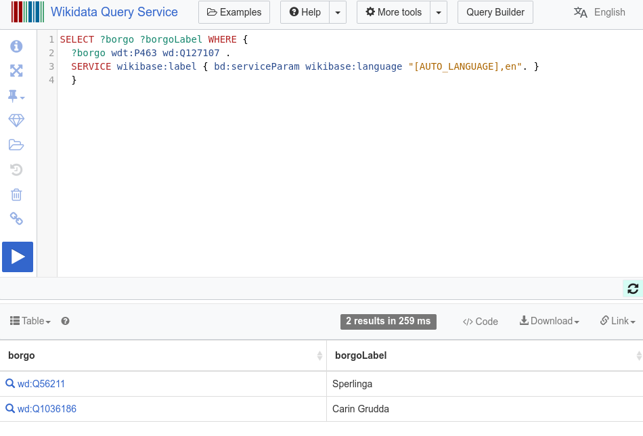Click the wdt:P463 property in query

click(x=134, y=53)
